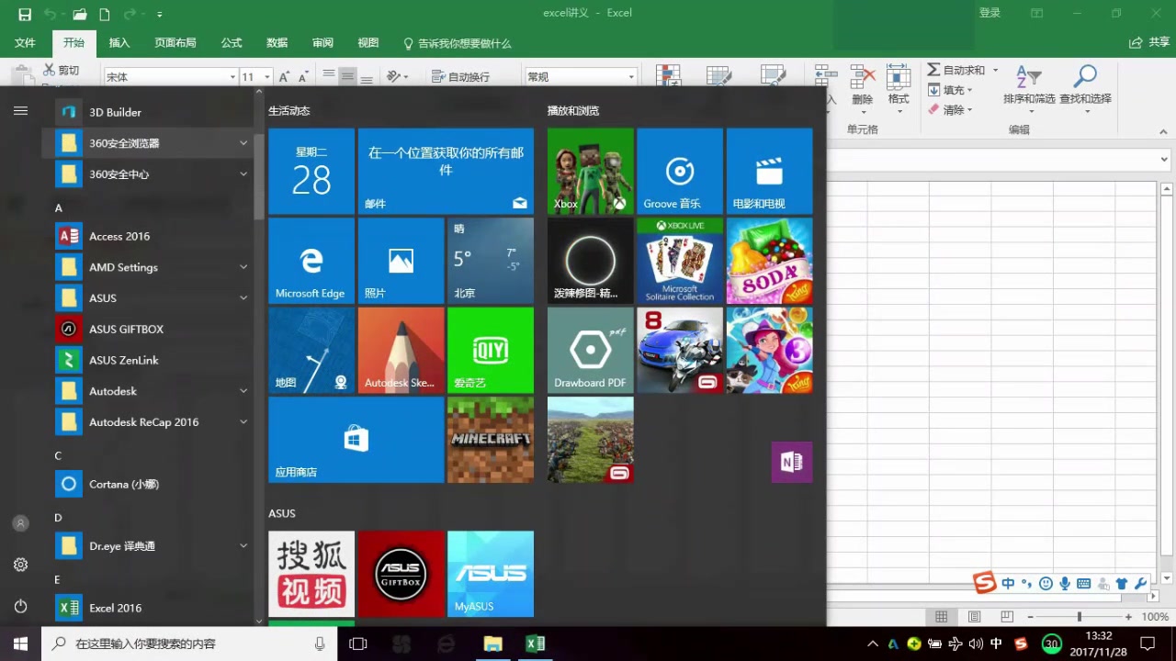This screenshot has height=661, width=1176.
Task: Open the Mail (邮件) tile
Action: 446,171
